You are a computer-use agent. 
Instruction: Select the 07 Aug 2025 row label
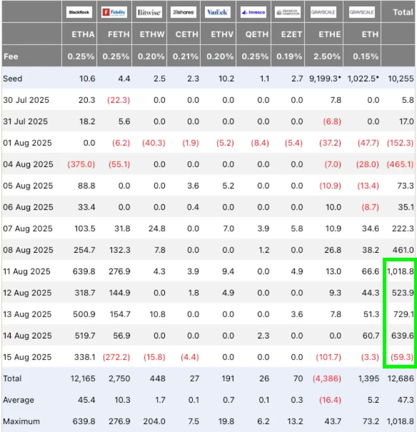coord(28,228)
